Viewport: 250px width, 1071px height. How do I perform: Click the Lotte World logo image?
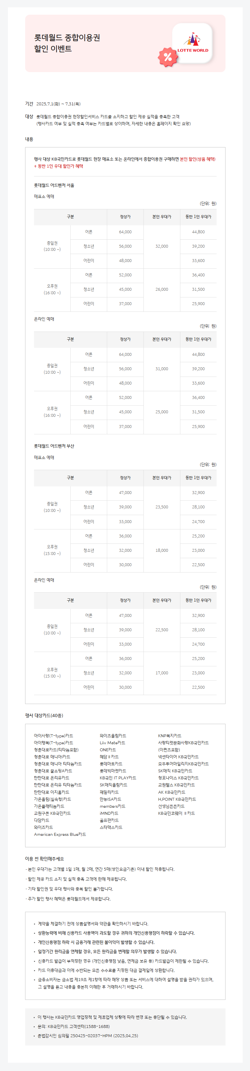(x=193, y=43)
